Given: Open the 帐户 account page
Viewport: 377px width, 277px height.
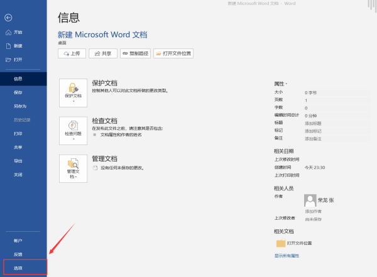Looking at the screenshot, I should (x=18, y=241).
